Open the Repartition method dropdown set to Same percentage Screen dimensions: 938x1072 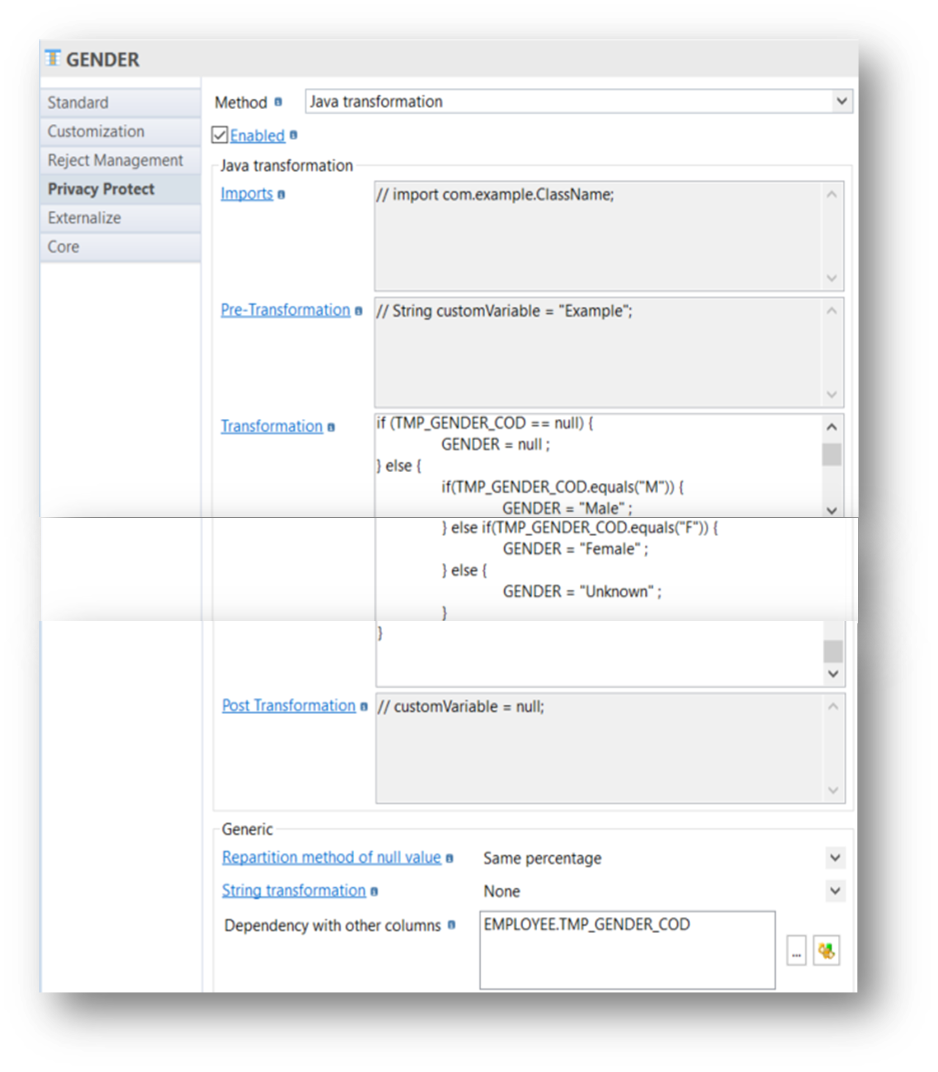point(834,857)
